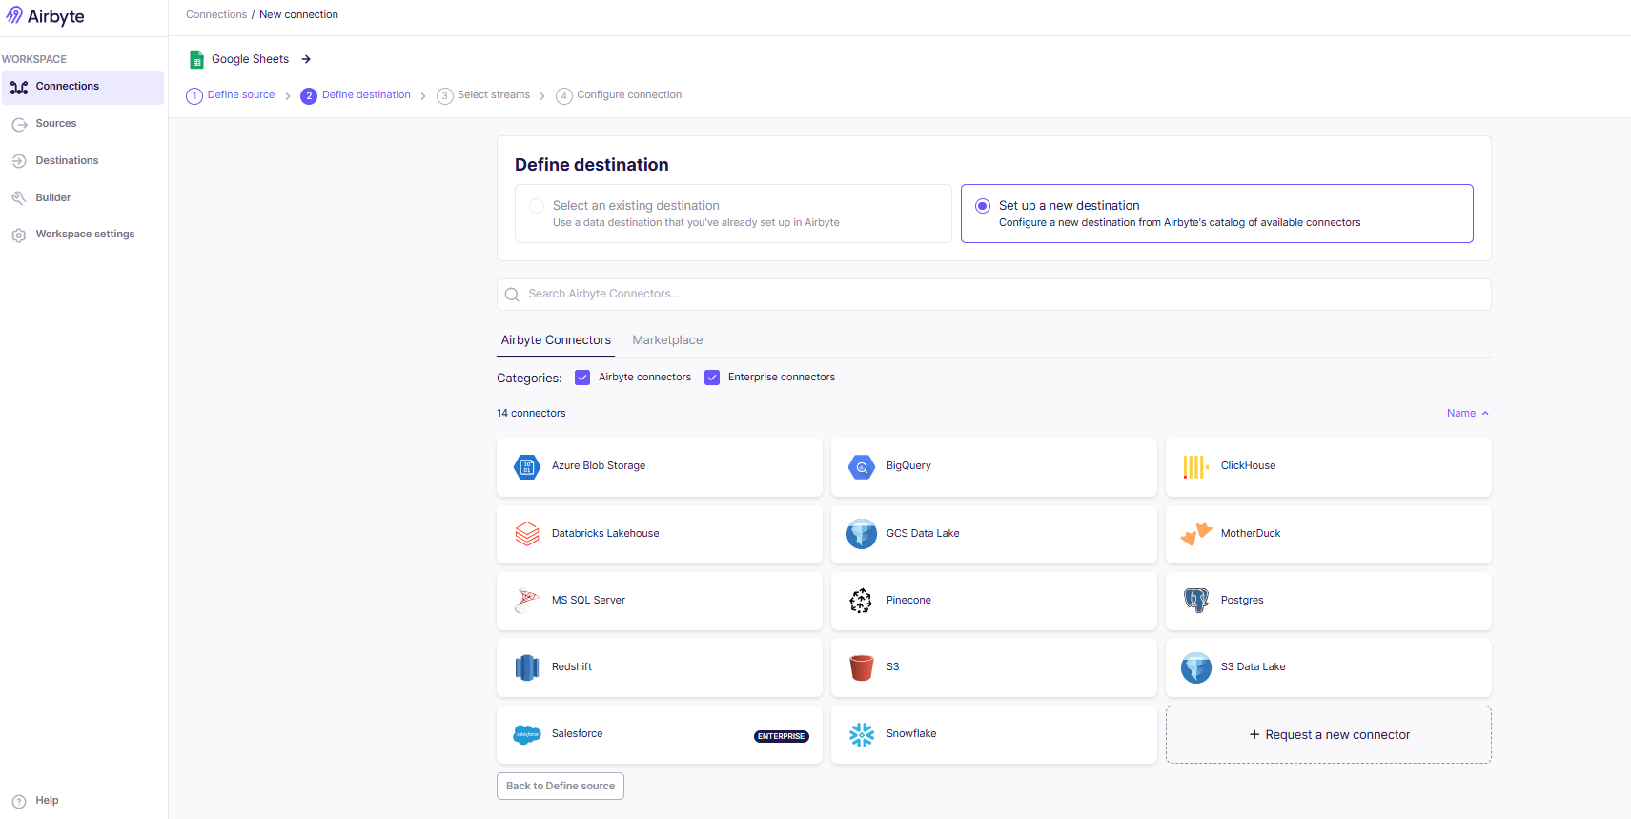The width and height of the screenshot is (1631, 819).
Task: Go to Define source step
Action: click(x=231, y=95)
